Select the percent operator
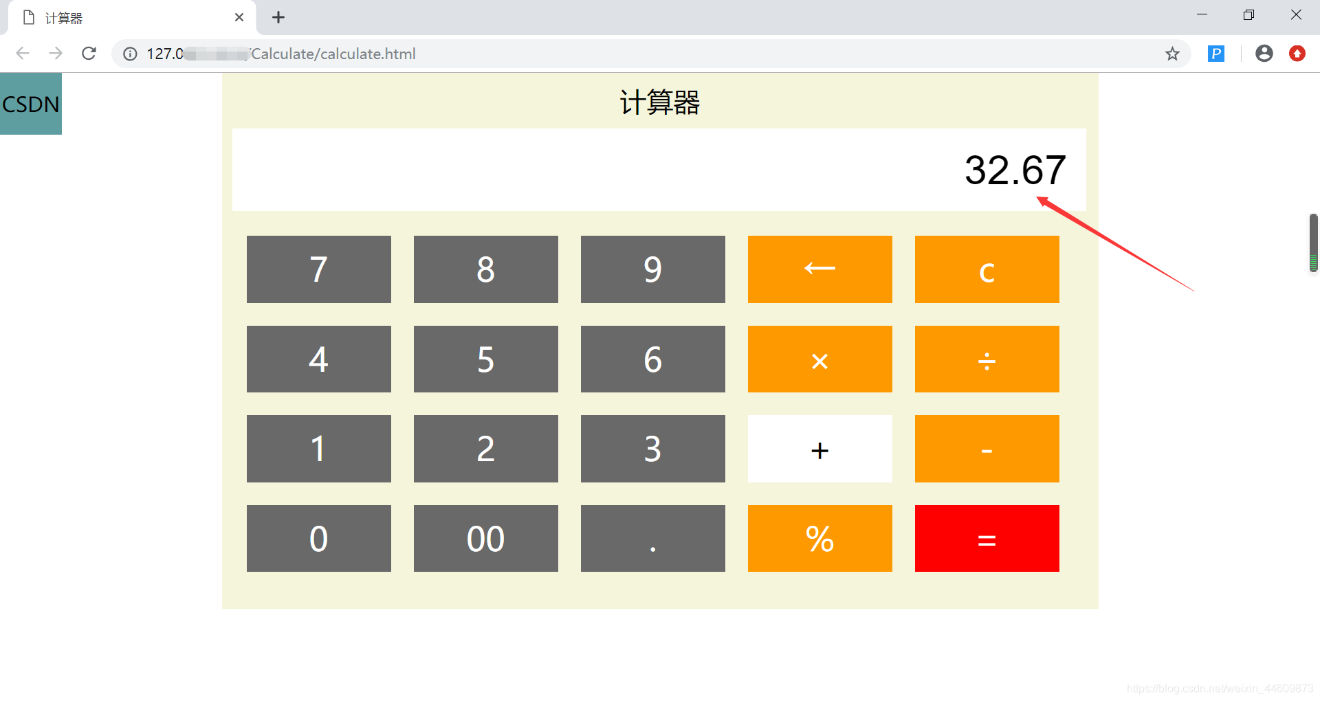 [820, 539]
